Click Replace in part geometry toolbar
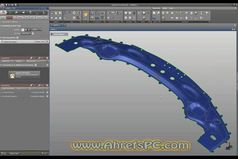The image size is (238, 159). pyautogui.click(x=17, y=61)
